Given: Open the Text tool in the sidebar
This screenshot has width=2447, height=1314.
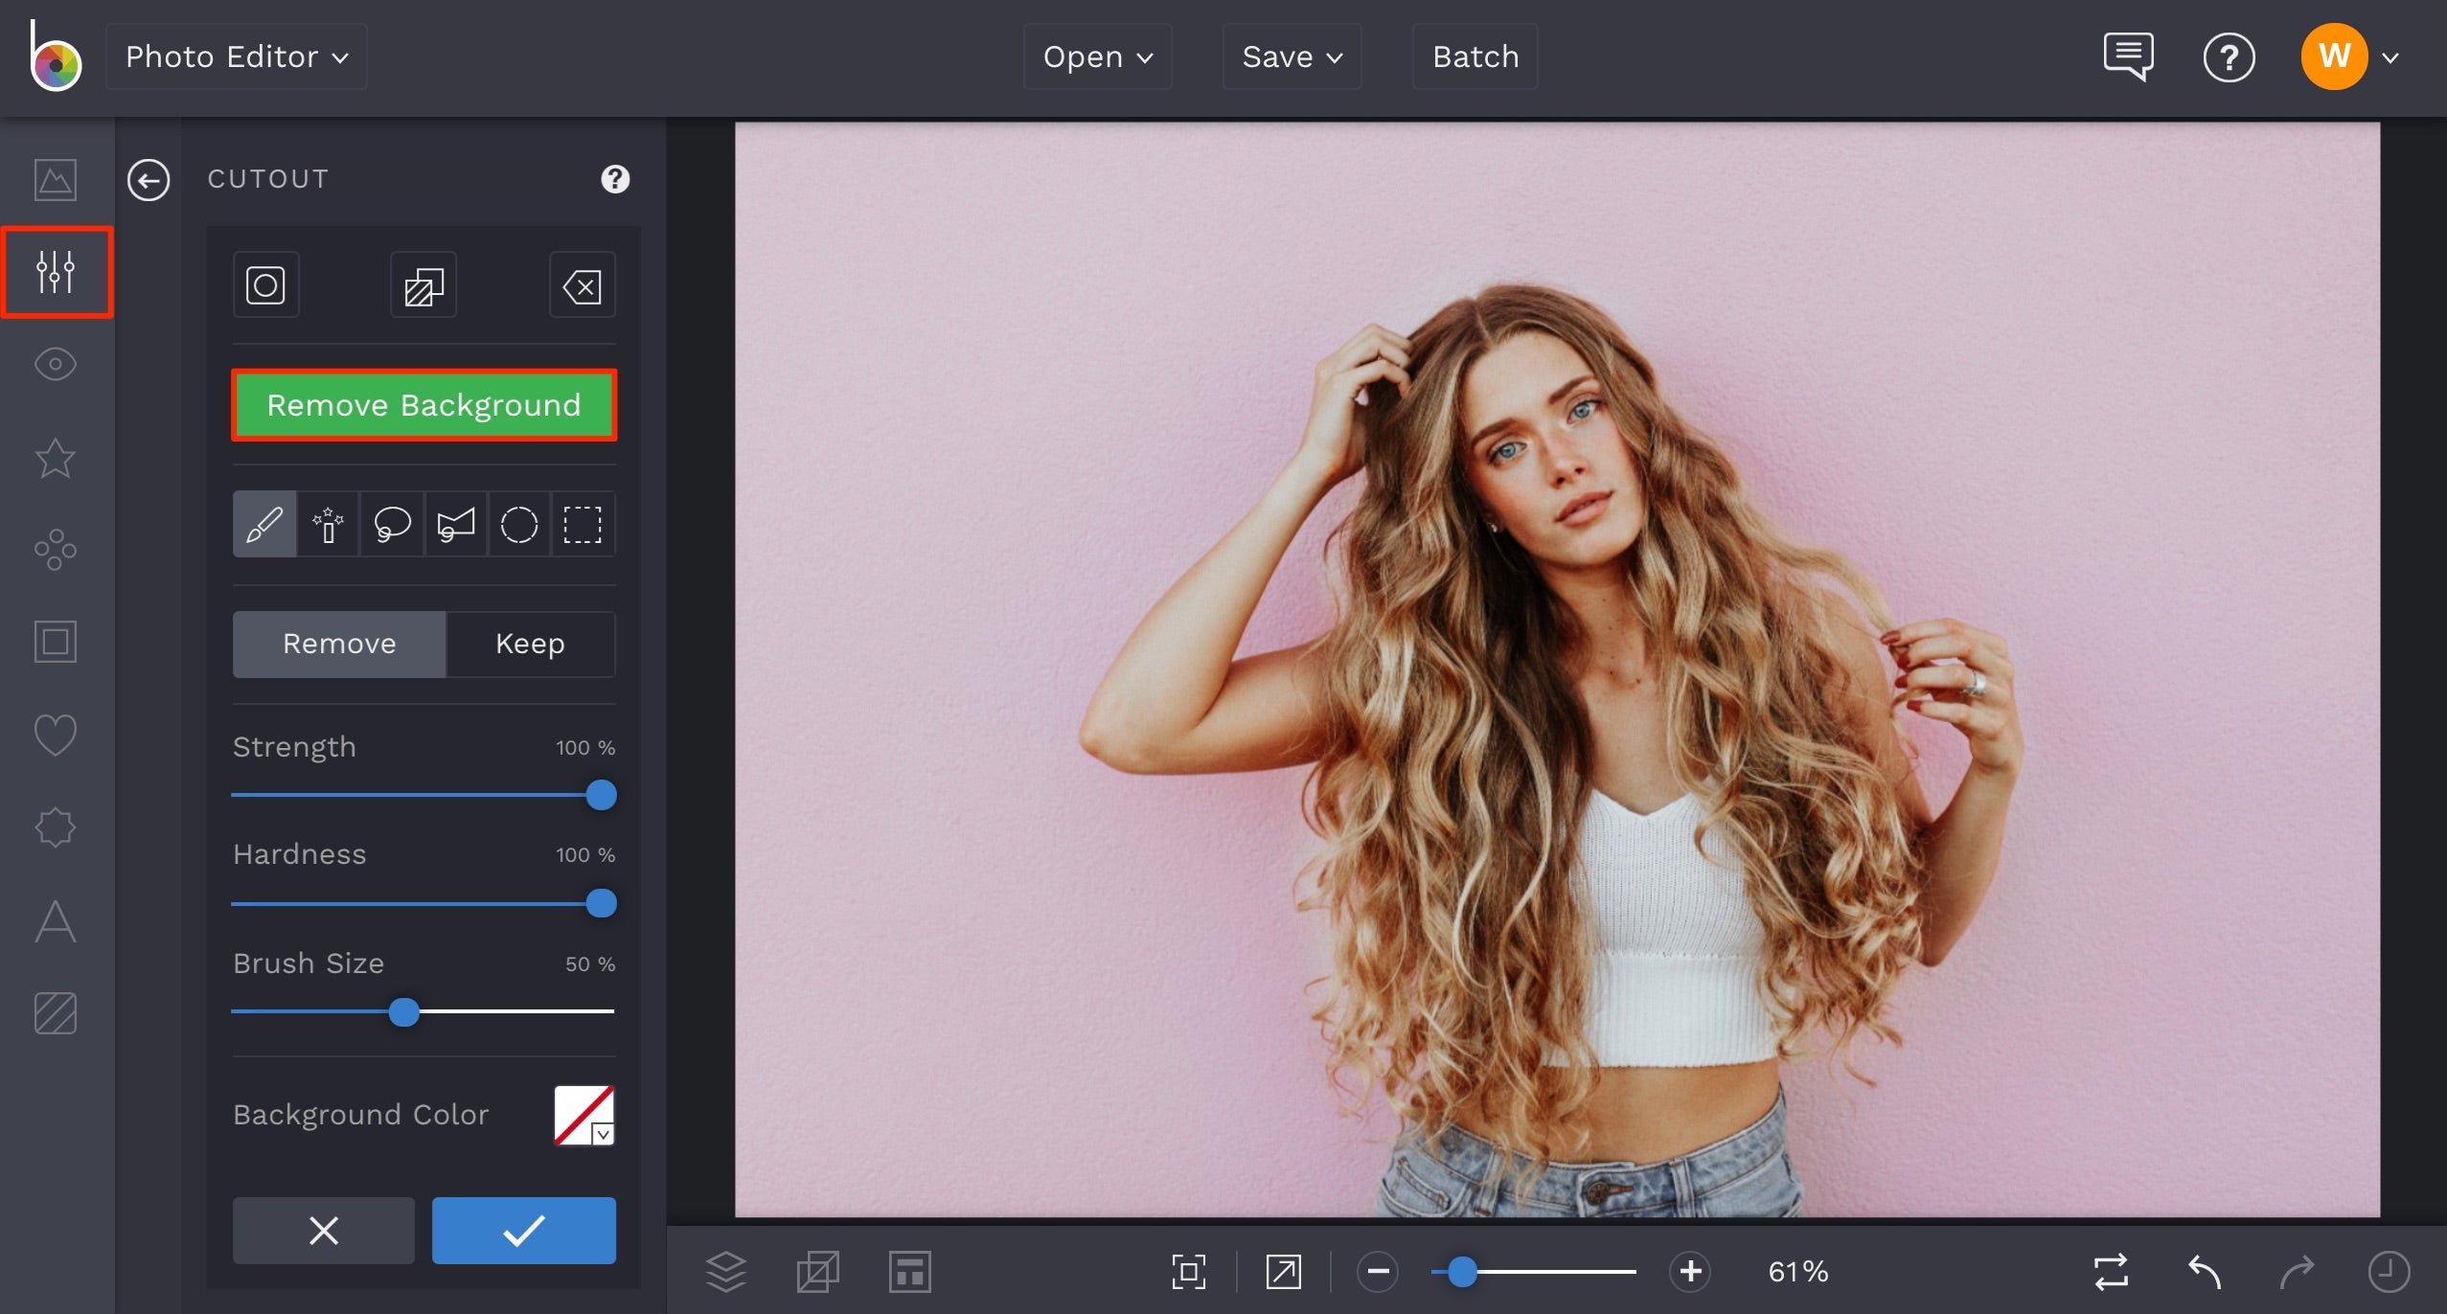Looking at the screenshot, I should 55,922.
